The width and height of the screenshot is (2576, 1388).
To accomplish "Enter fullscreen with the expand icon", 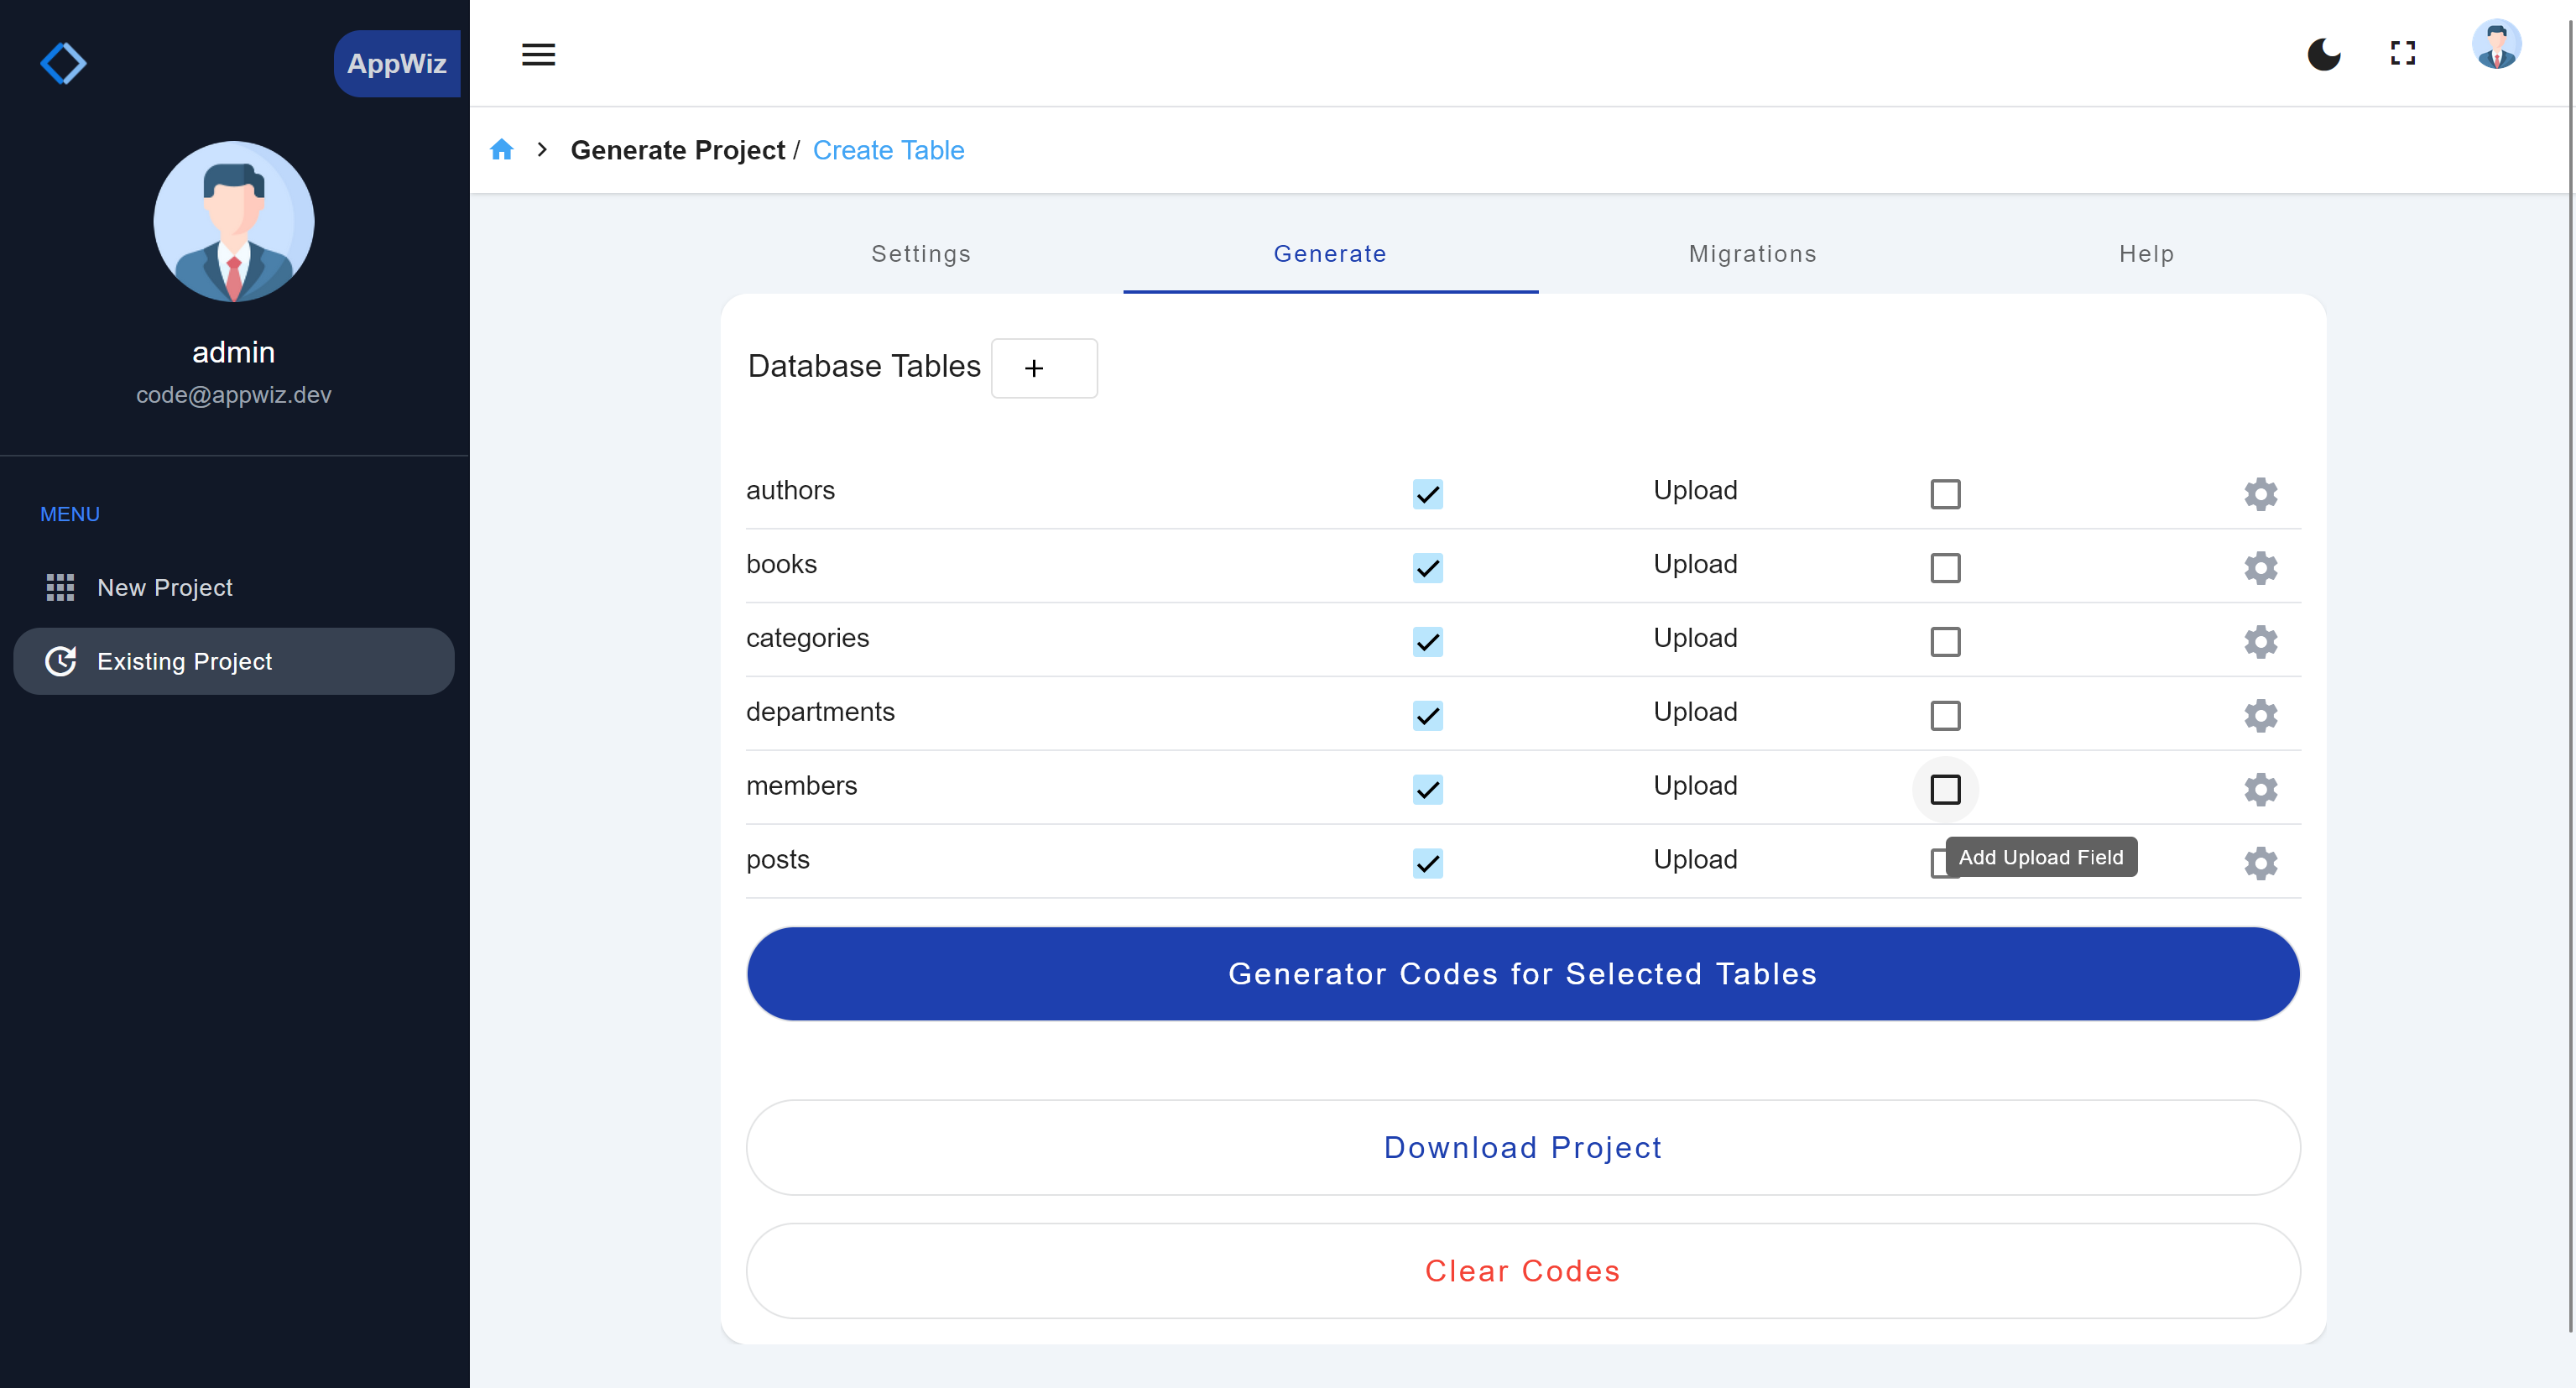I will click(2402, 54).
